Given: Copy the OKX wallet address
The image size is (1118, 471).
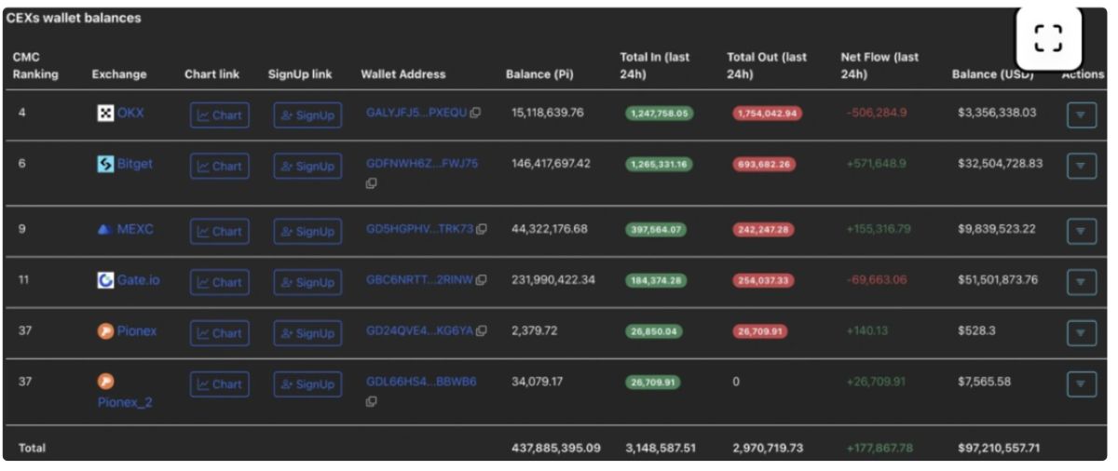Looking at the screenshot, I should [475, 113].
